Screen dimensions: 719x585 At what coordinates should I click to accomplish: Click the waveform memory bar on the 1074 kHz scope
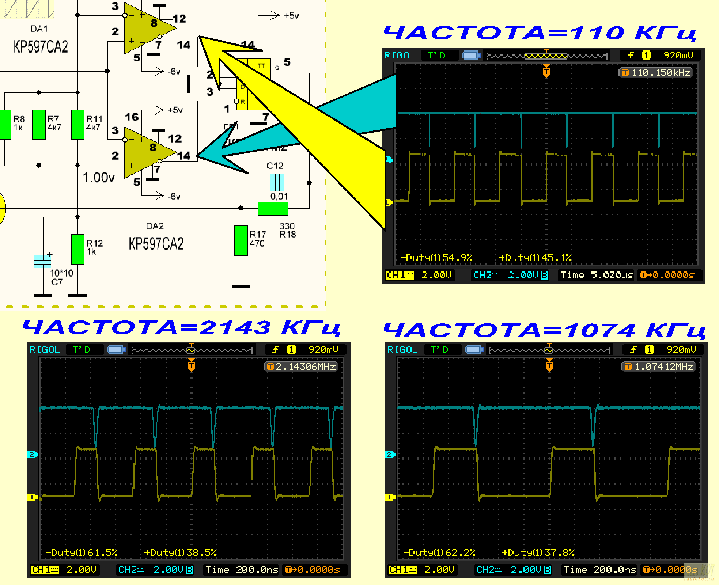550,350
